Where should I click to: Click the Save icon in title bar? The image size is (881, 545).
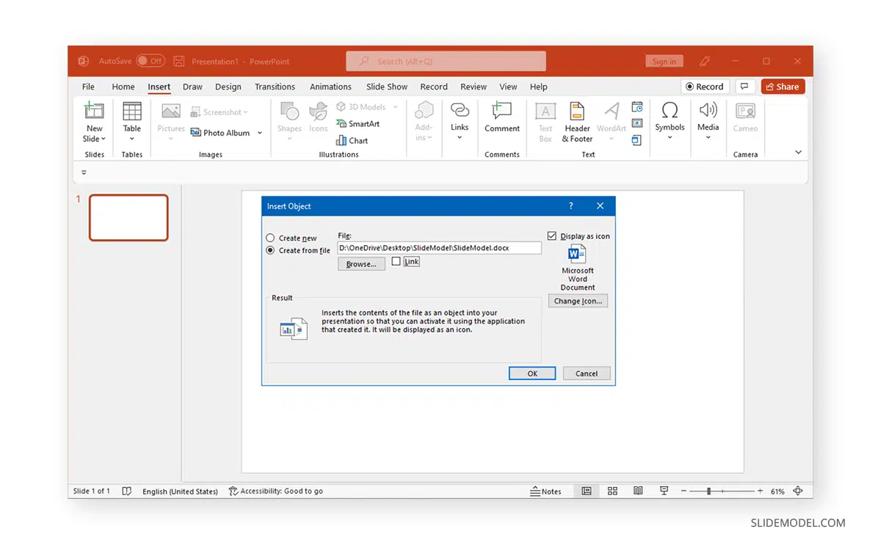pos(178,62)
